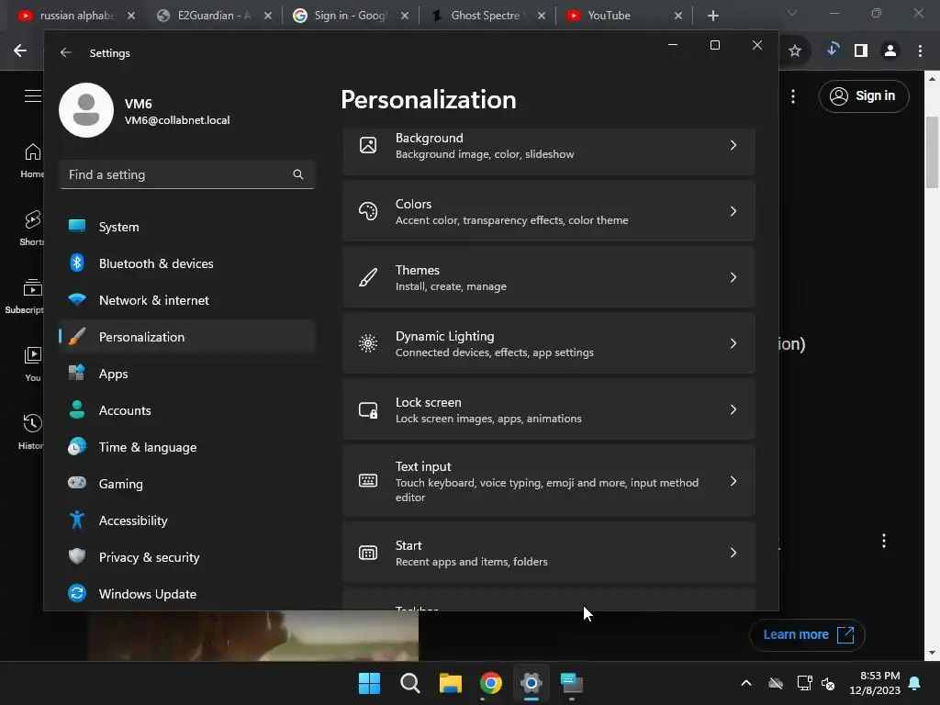
Task: Go back using the Settings back arrow
Action: (x=66, y=52)
